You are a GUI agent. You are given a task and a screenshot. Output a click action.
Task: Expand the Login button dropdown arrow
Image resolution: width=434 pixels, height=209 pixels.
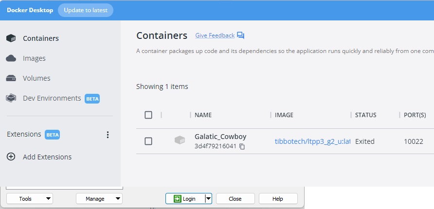[x=208, y=198]
